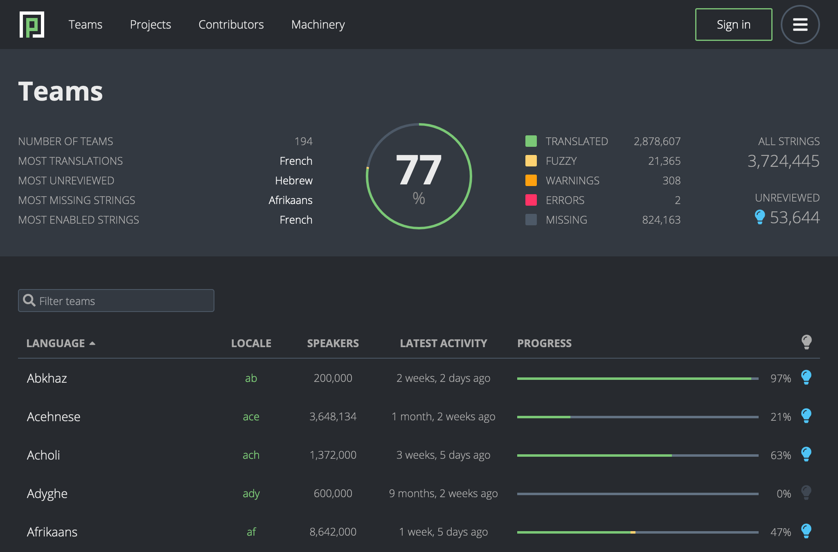This screenshot has width=838, height=552.
Task: Click the Sign in button
Action: (733, 25)
